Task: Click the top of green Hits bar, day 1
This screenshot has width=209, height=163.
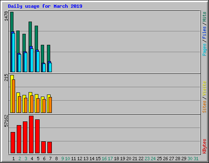Action: (x=12, y=13)
